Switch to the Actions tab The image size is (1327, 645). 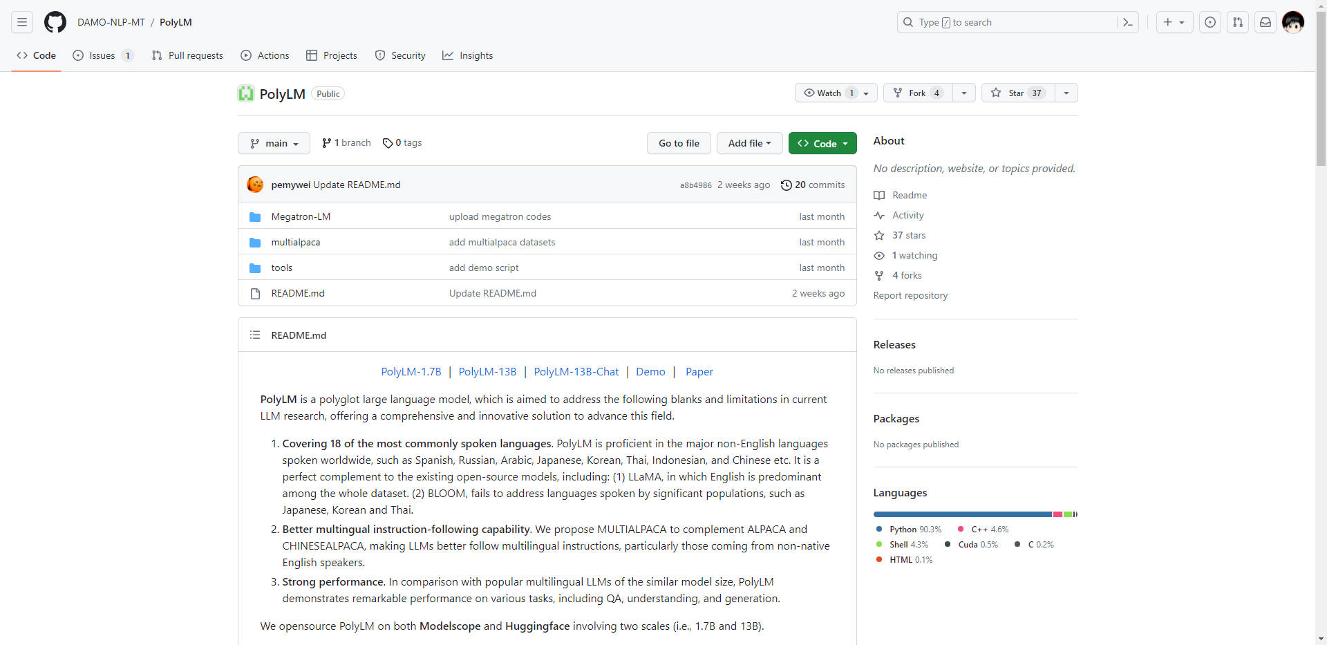pyautogui.click(x=265, y=55)
